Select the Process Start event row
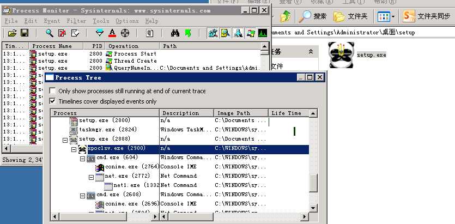The height and width of the screenshot is (224, 455). coord(131,53)
